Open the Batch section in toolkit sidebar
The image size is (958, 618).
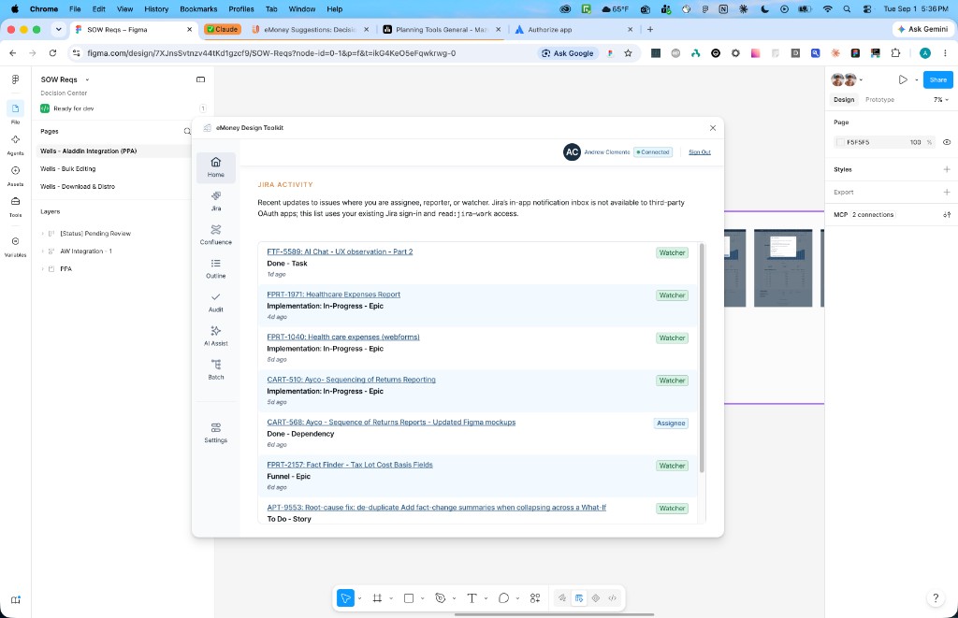216,369
